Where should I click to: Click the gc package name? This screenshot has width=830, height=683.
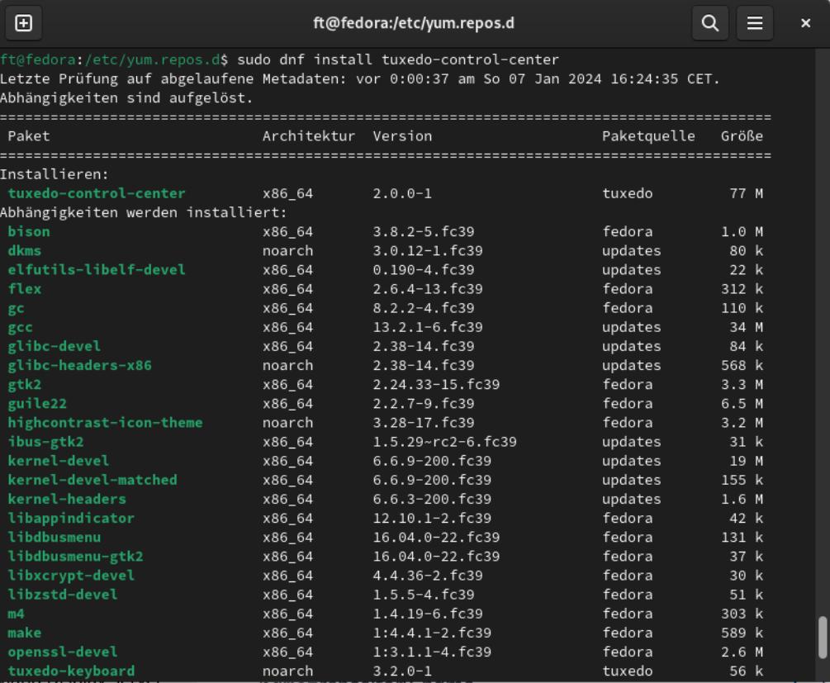click(16, 308)
